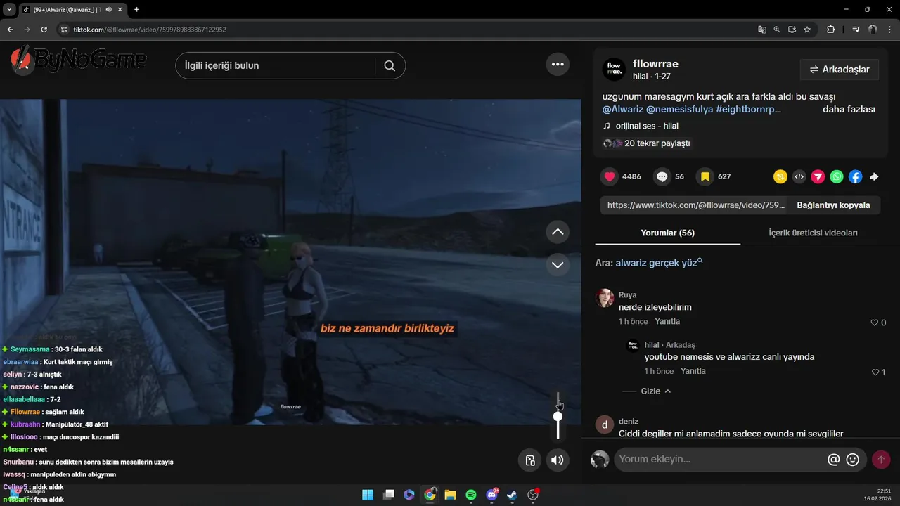Screen dimensions: 900x506
Task: Click the yellow repost icon
Action: [x=780, y=177]
